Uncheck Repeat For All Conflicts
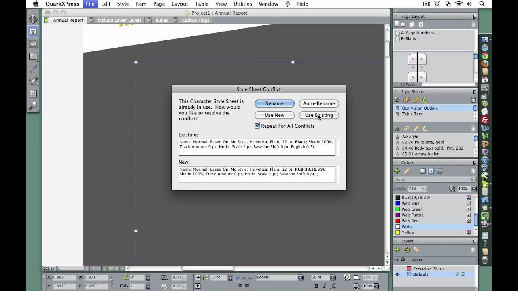This screenshot has height=291, width=518. pos(257,126)
